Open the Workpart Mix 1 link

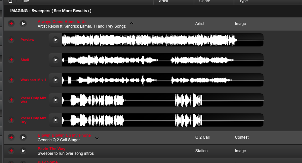(33, 80)
